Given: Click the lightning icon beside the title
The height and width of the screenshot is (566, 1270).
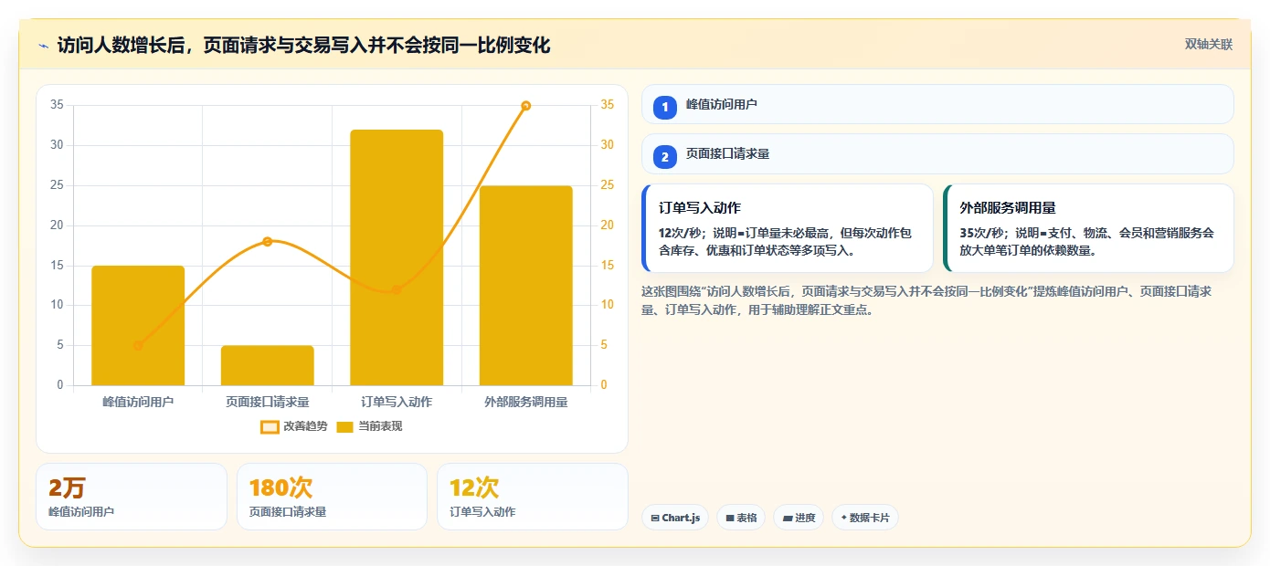Looking at the screenshot, I should [x=43, y=46].
